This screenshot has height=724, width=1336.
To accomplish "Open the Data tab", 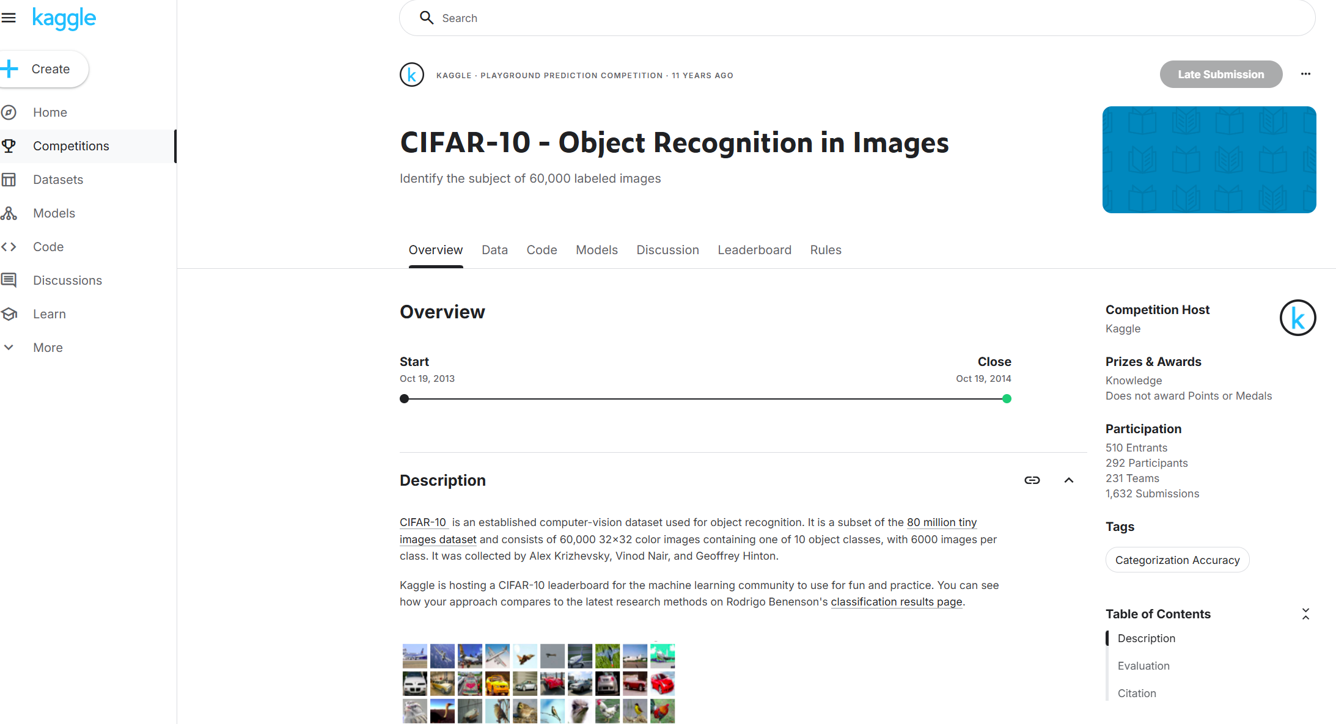I will 494,250.
